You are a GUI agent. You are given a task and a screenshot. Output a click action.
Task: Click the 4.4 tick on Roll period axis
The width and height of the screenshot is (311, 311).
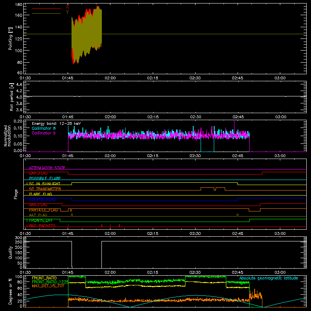[x=19, y=84]
